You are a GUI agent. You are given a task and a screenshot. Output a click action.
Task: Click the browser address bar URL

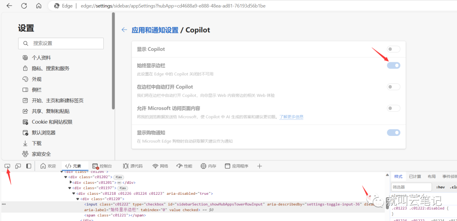tap(173, 6)
